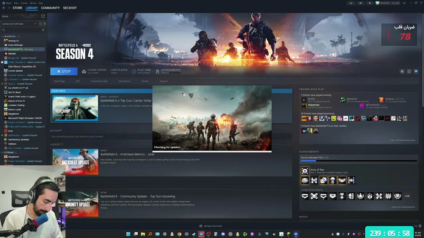424x238 pixels.
Task: Switch library to grid collections view
Action: click(43, 16)
